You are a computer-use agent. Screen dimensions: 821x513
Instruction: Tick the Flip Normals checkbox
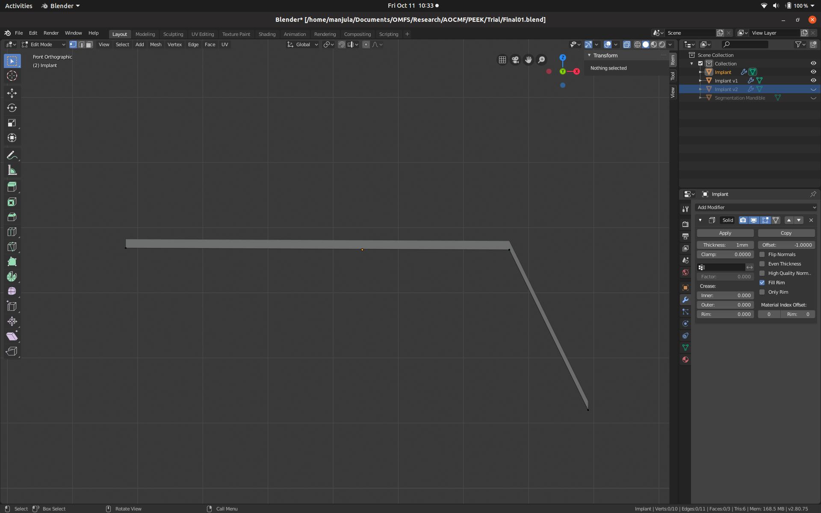tap(762, 254)
